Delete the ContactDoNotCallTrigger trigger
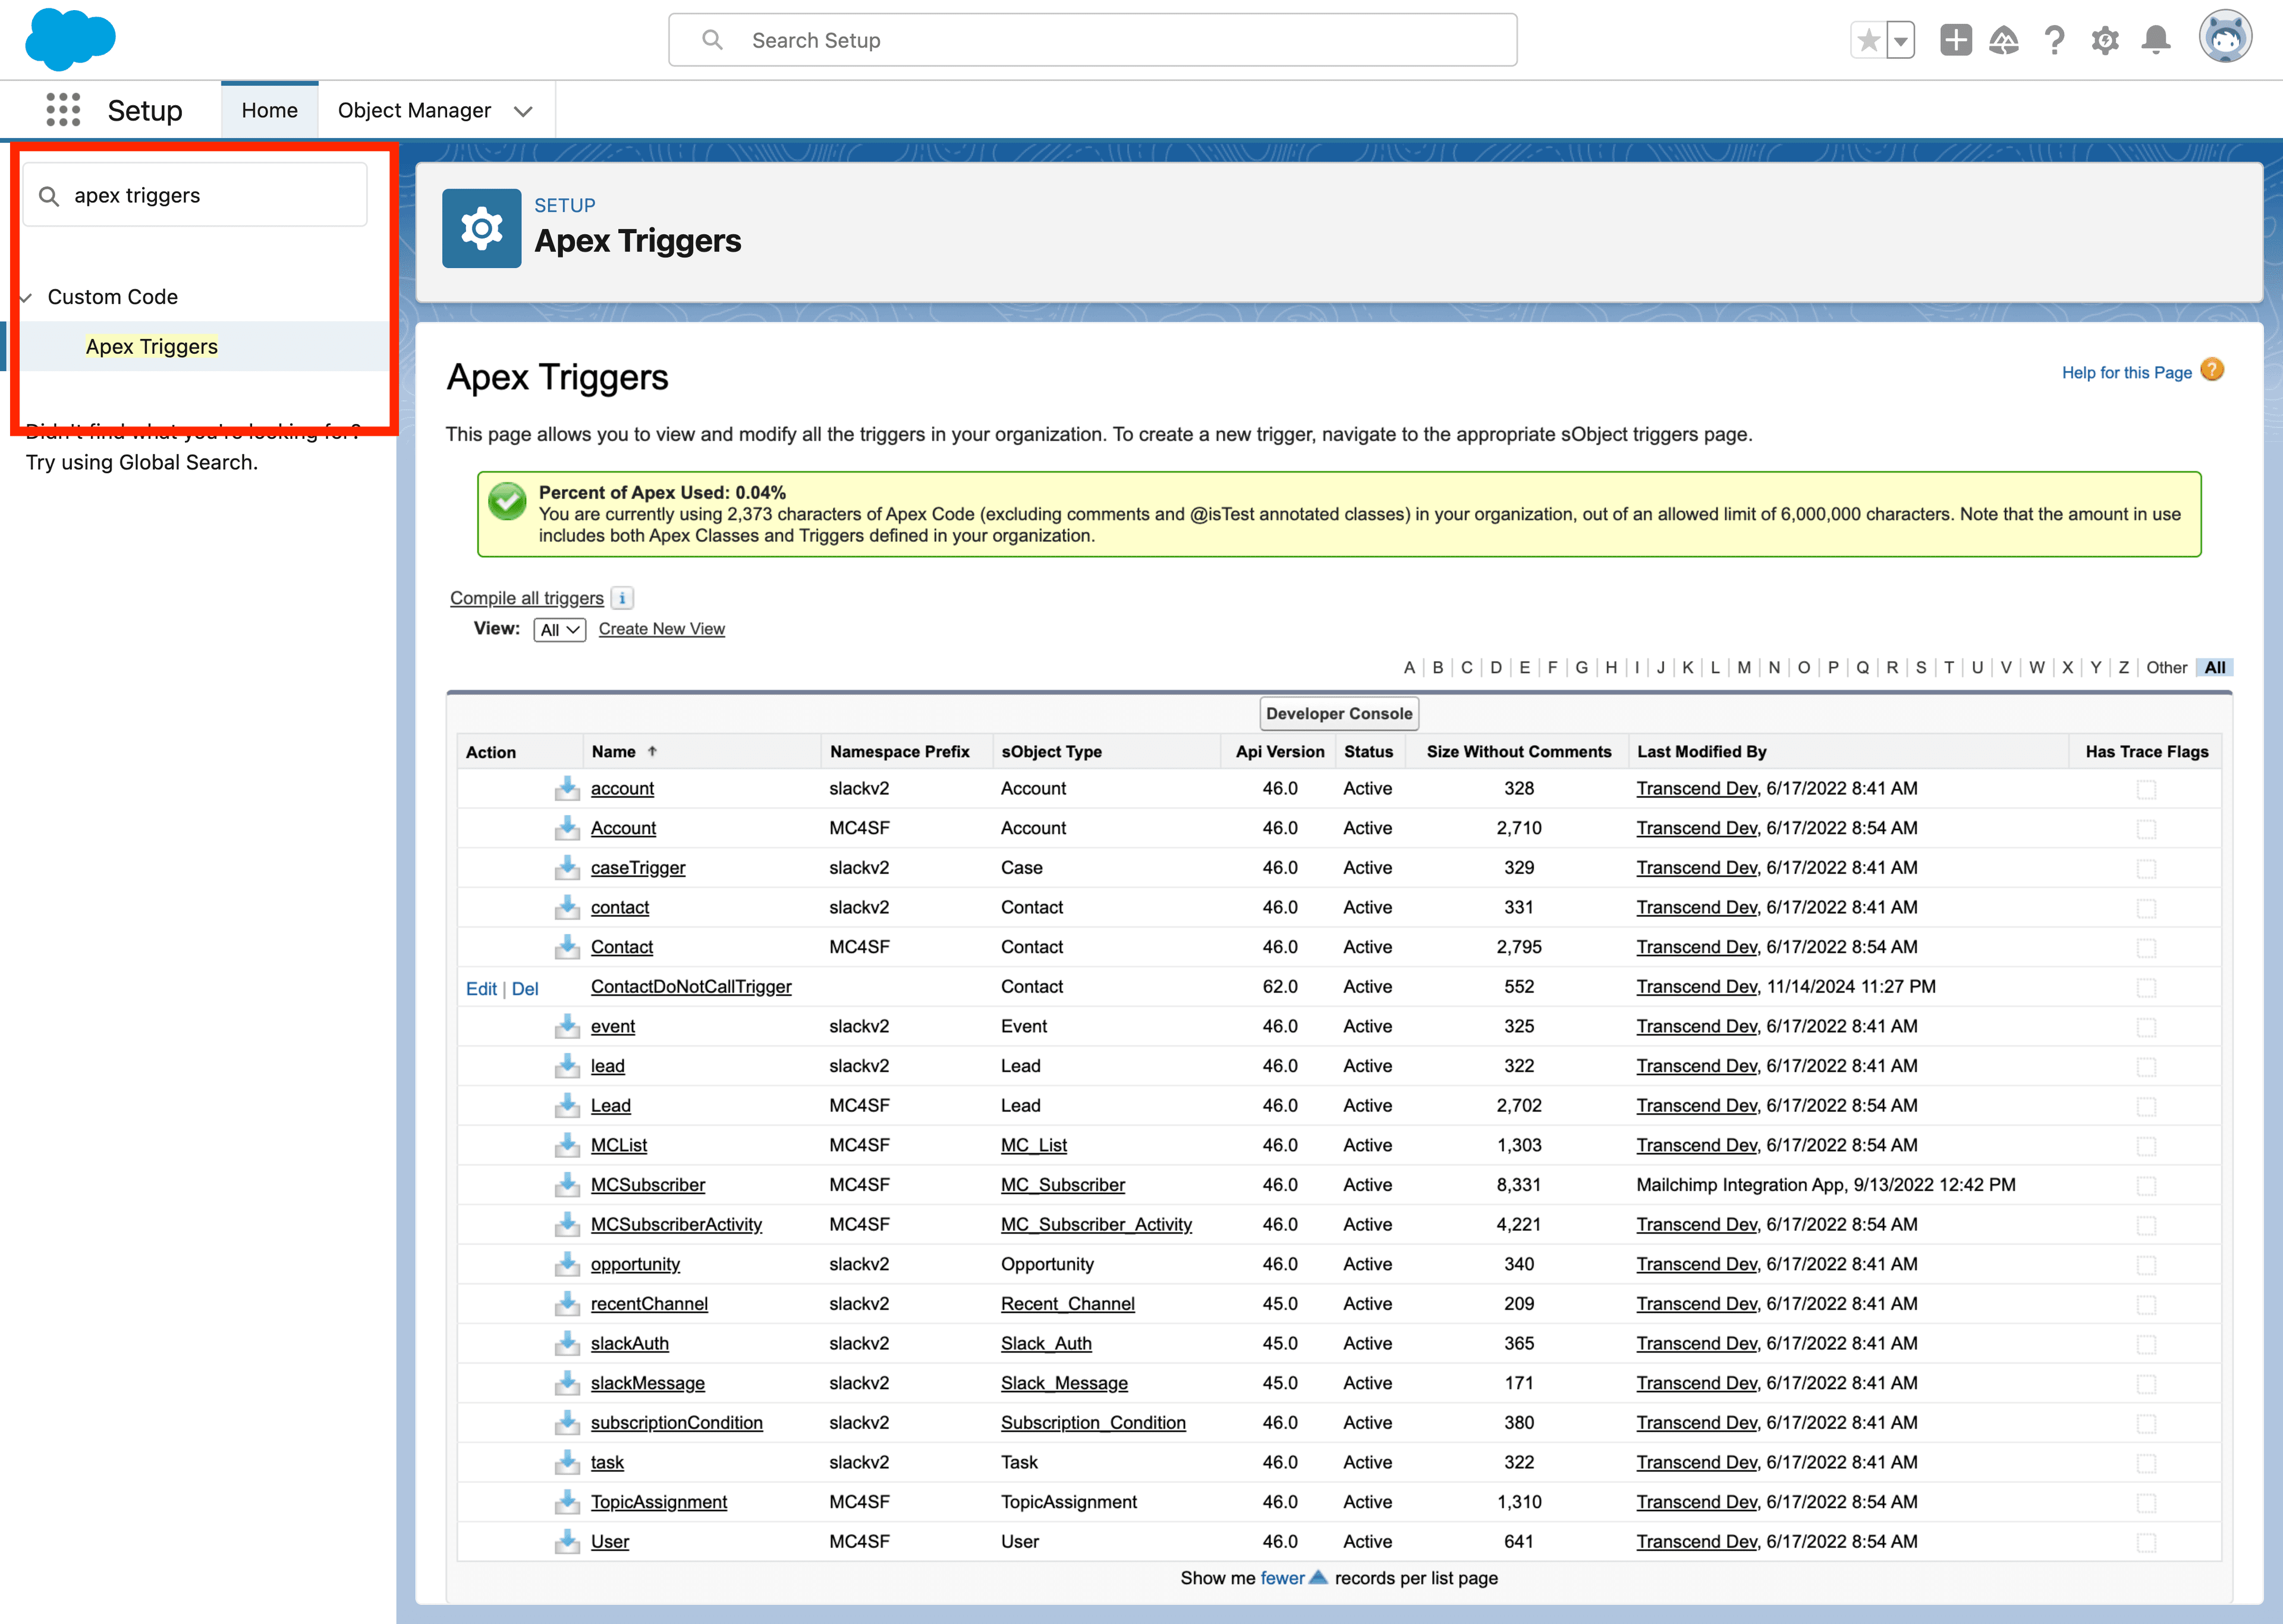 pyautogui.click(x=525, y=988)
